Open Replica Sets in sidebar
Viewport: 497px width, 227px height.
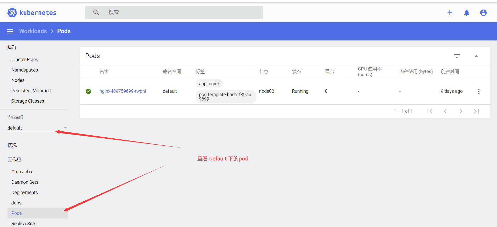click(x=24, y=224)
